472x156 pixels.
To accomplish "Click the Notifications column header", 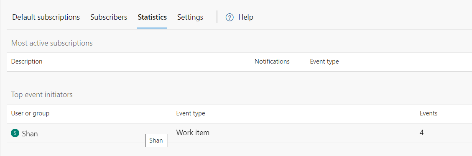I will [x=272, y=61].
